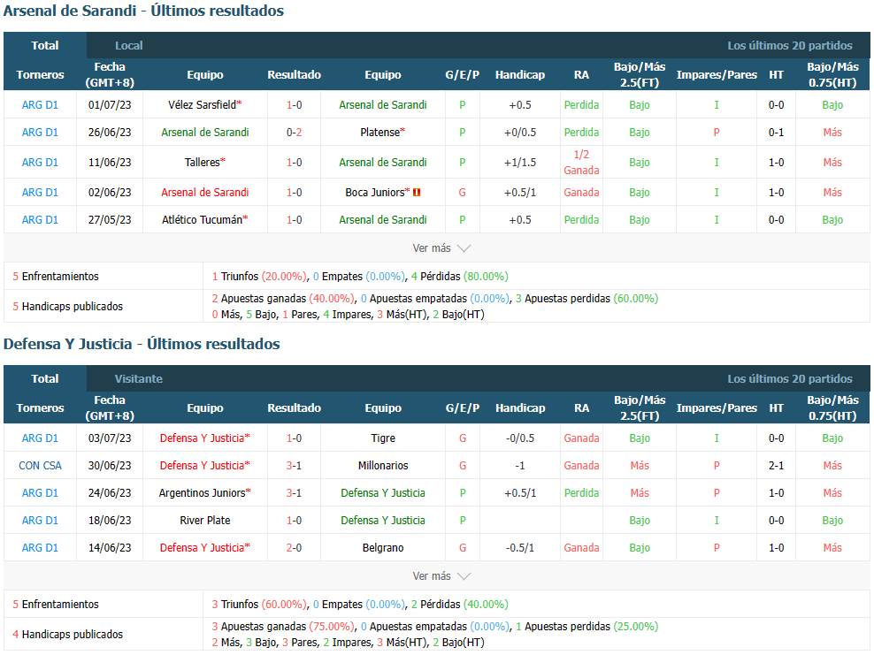This screenshot has width=874, height=655.
Task: Open ARG D1 league link for 11/06/23 match
Action: [40, 163]
